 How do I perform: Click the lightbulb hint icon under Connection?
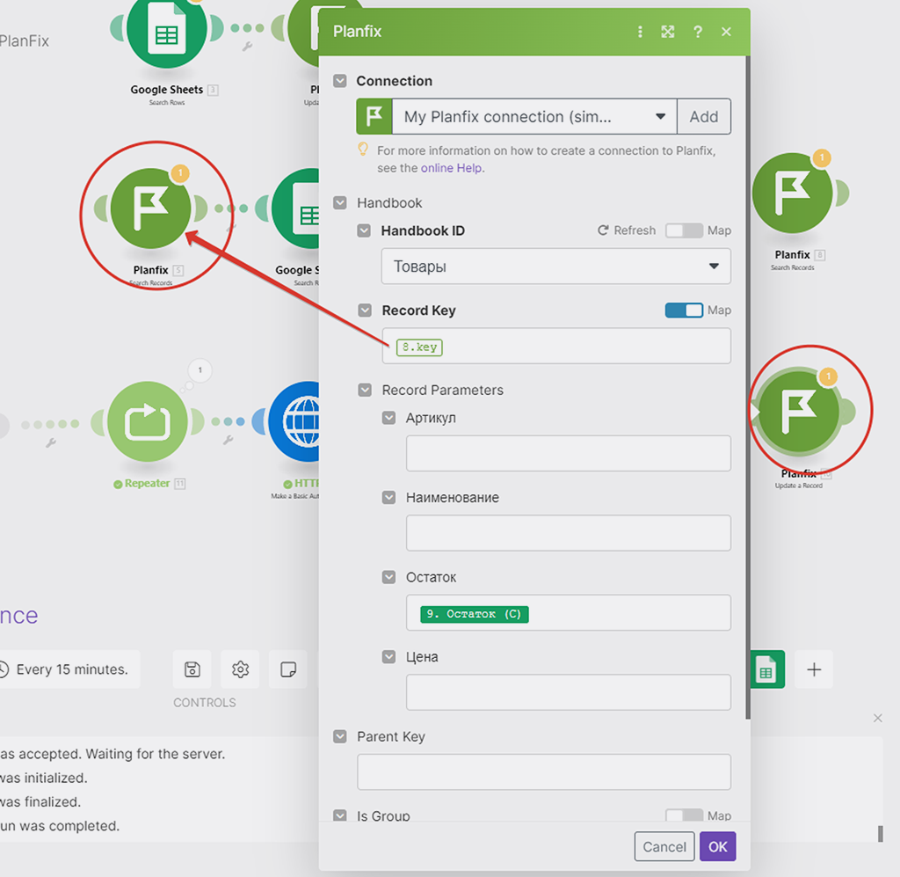tap(363, 150)
